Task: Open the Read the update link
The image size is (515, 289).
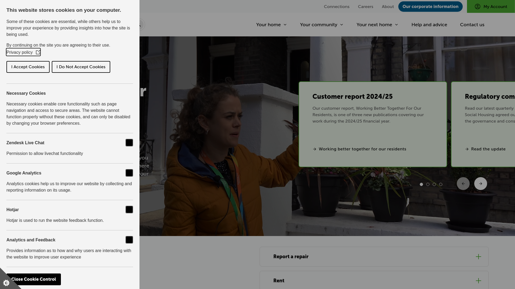Action: click(x=485, y=149)
